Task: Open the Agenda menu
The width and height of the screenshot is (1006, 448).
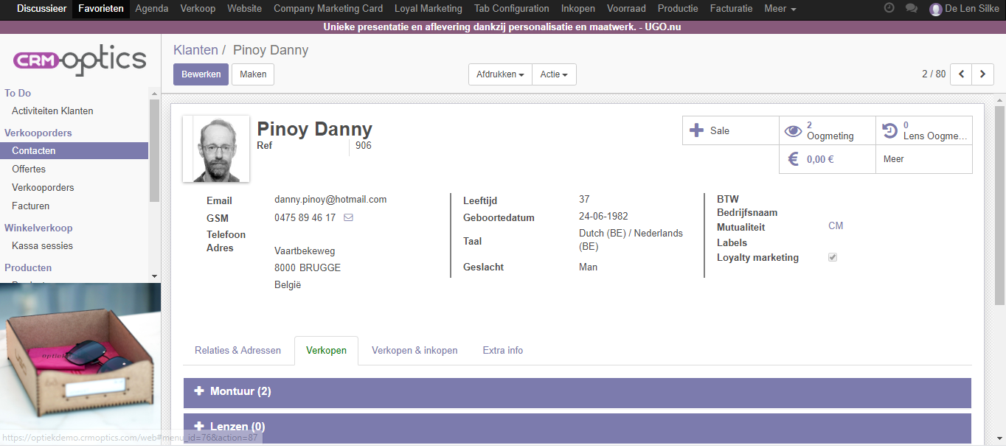Action: coord(152,9)
